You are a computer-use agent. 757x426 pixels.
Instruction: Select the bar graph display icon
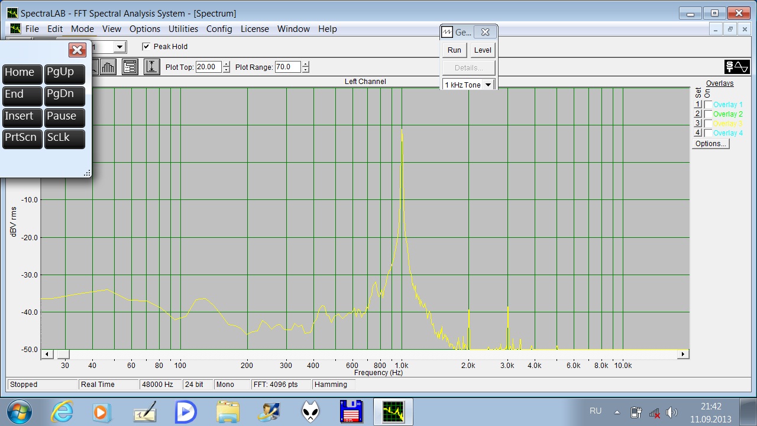pos(108,67)
